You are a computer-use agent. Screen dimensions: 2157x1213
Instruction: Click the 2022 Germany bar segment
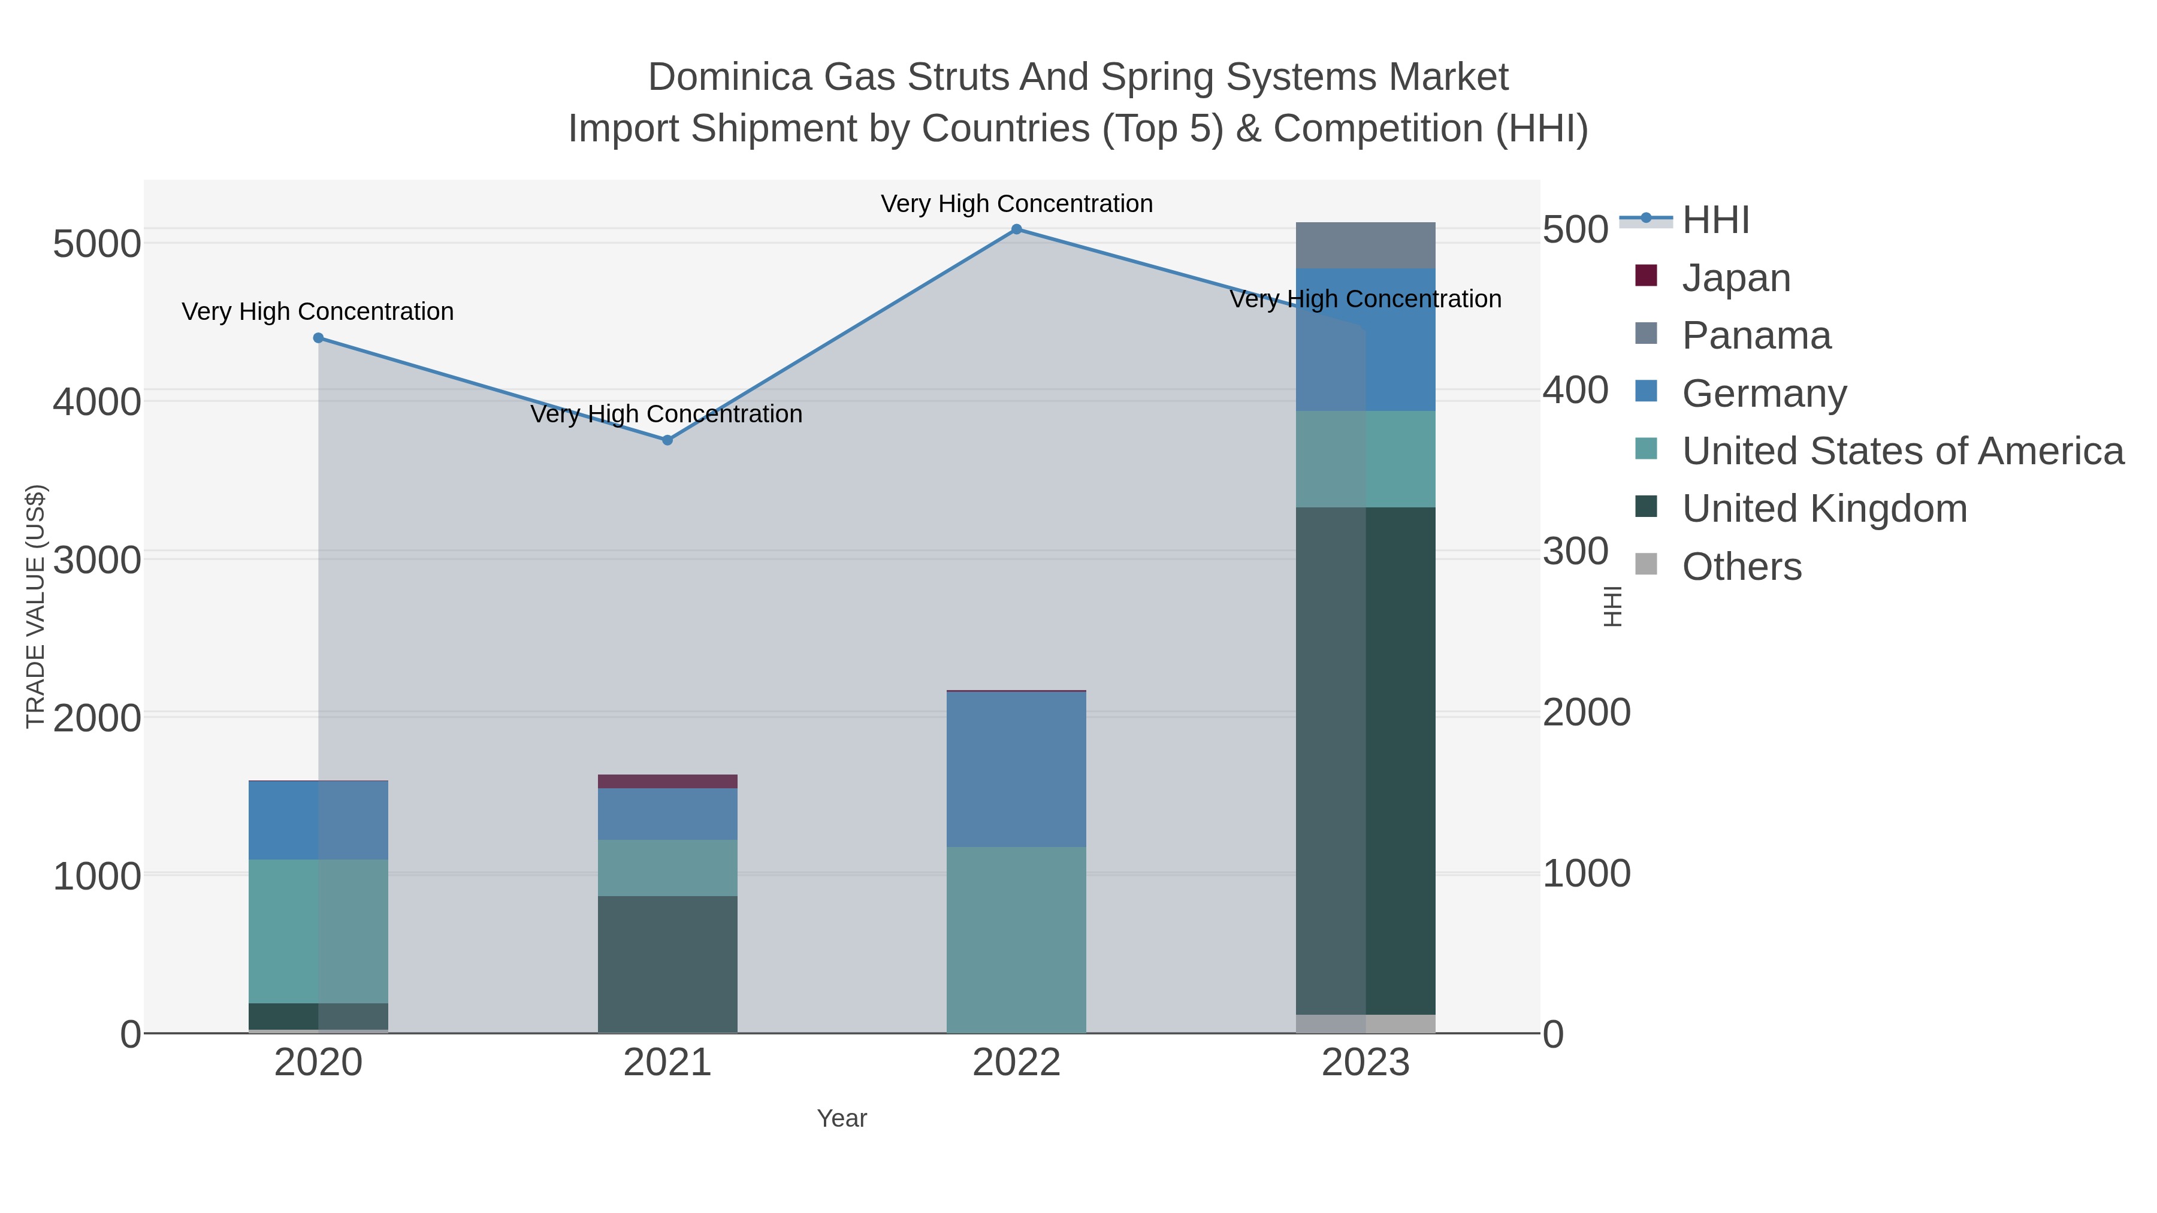[1017, 769]
